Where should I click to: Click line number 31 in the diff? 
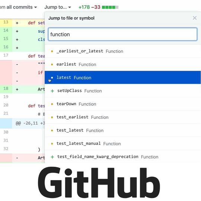6,140
